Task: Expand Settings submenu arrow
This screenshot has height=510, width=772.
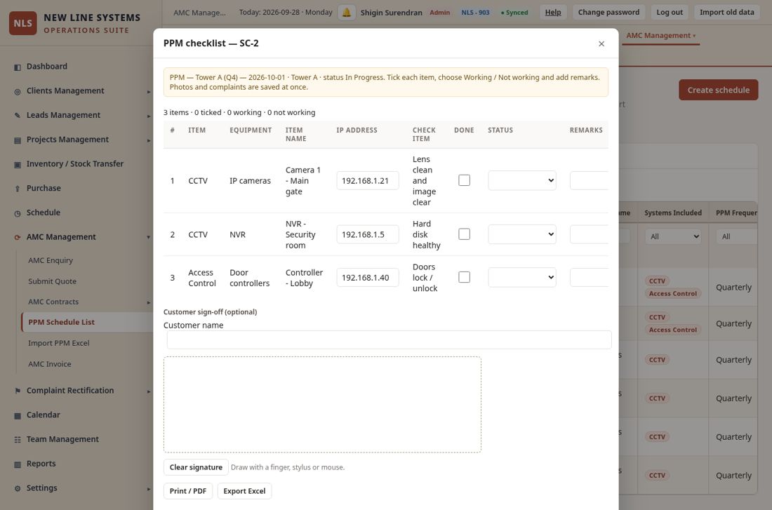Action: pyautogui.click(x=148, y=489)
